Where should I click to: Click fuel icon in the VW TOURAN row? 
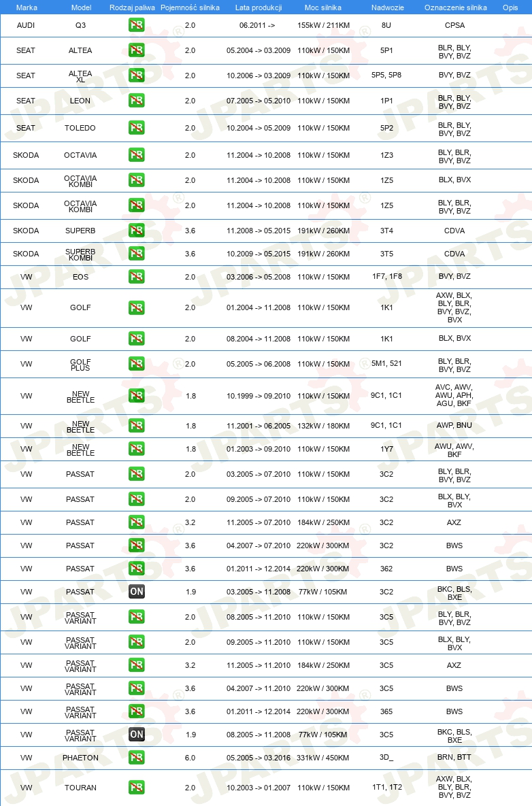pos(136,788)
